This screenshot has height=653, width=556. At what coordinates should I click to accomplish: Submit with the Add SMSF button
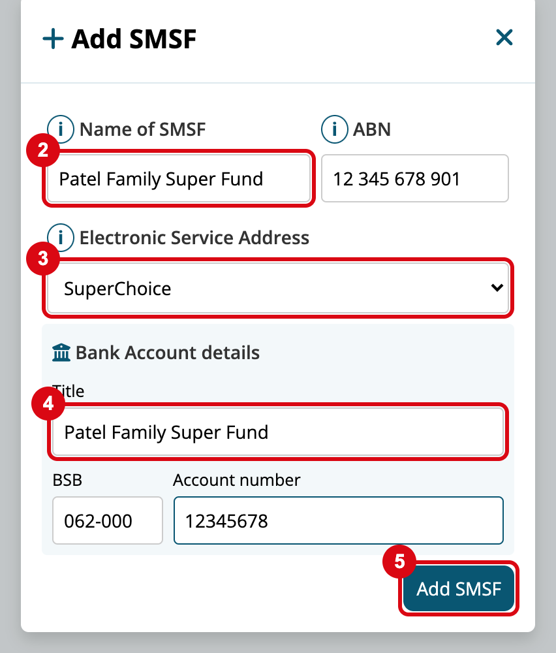(459, 588)
